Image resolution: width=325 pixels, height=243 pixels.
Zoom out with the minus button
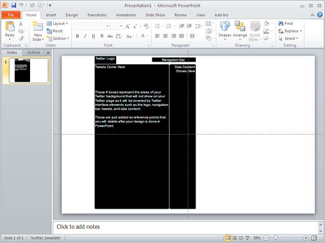coord(266,238)
